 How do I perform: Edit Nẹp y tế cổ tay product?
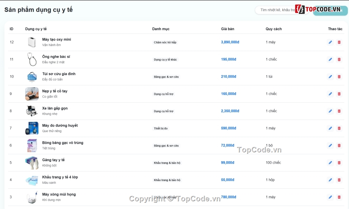pos(330,94)
